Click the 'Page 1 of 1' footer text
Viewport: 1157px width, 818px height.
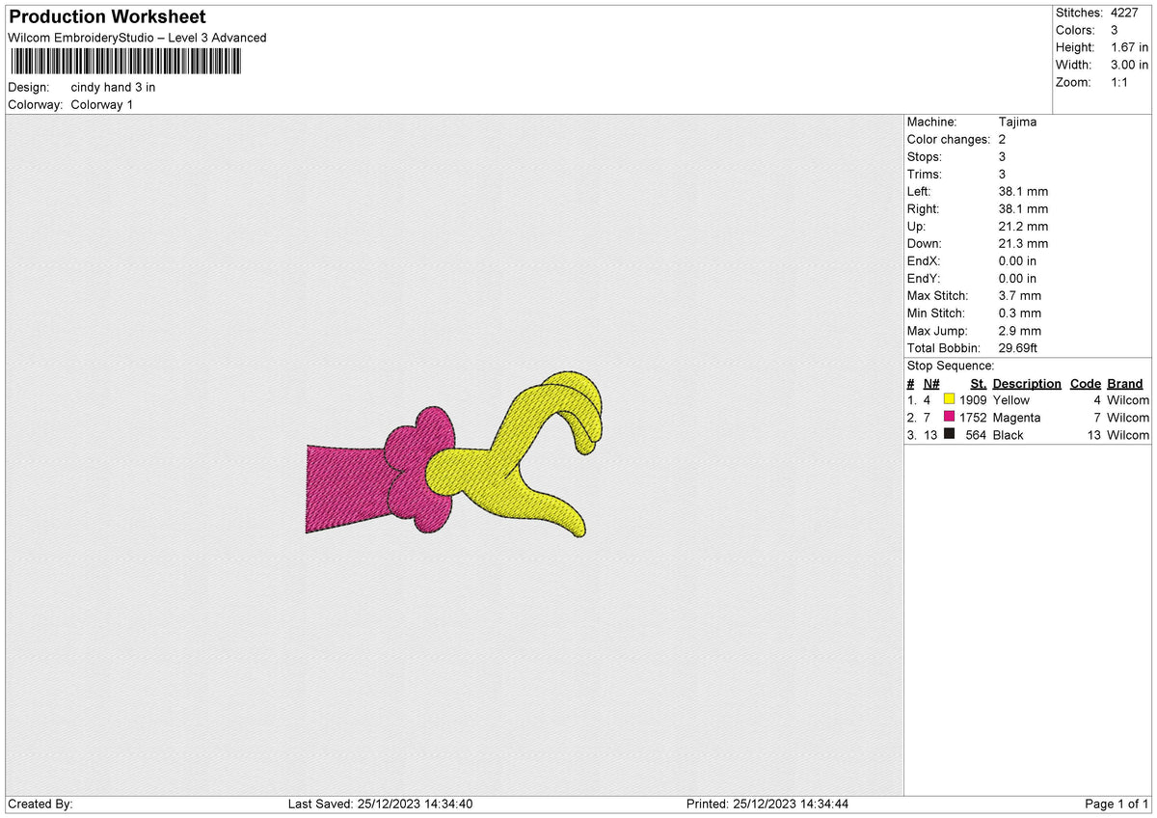tap(1117, 804)
